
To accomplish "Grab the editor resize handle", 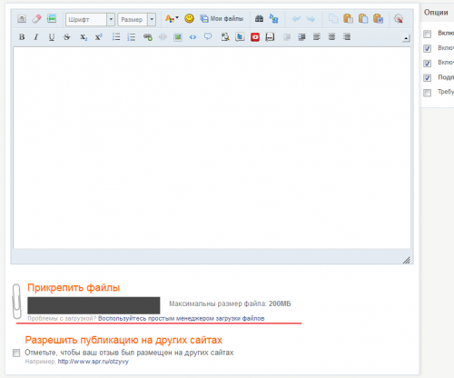I will tap(407, 260).
